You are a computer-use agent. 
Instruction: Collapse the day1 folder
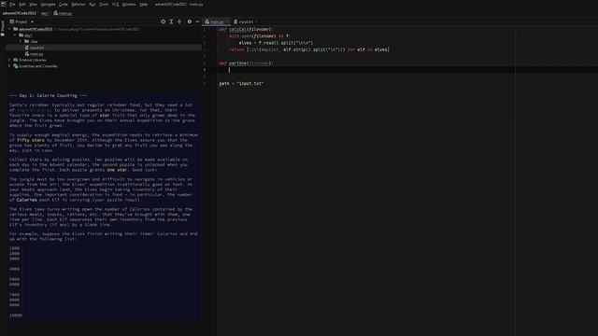pos(15,35)
